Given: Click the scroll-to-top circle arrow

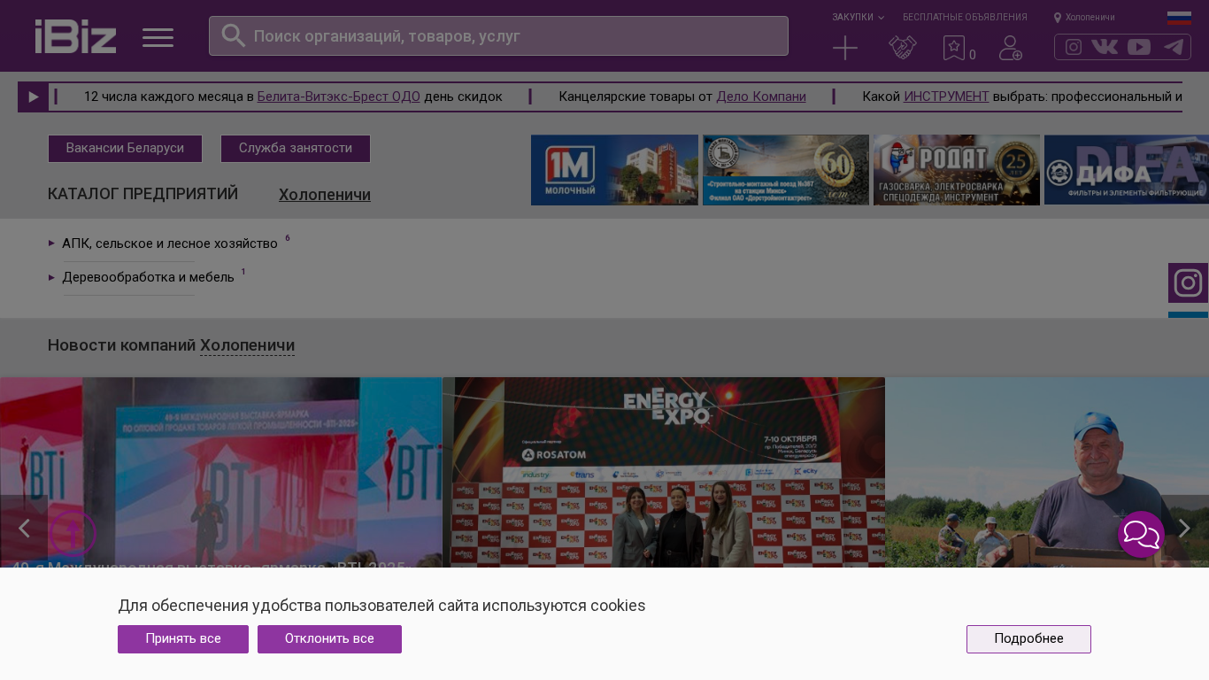Looking at the screenshot, I should [x=73, y=532].
